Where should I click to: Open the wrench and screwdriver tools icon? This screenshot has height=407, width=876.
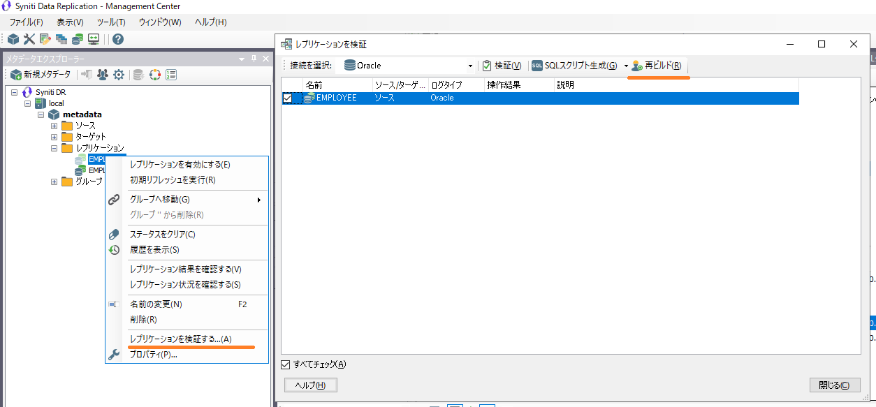(29, 39)
